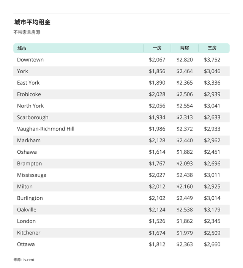Select the 两房 column header

pos(185,48)
